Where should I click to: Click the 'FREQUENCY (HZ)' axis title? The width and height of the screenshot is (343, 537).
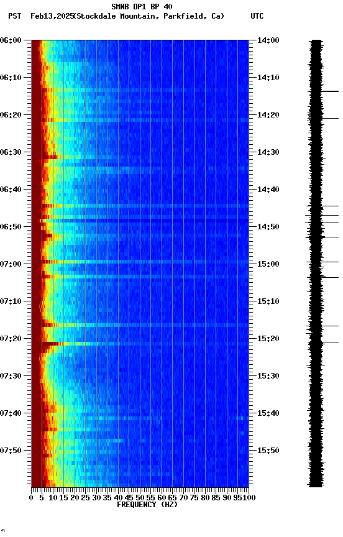click(x=147, y=505)
